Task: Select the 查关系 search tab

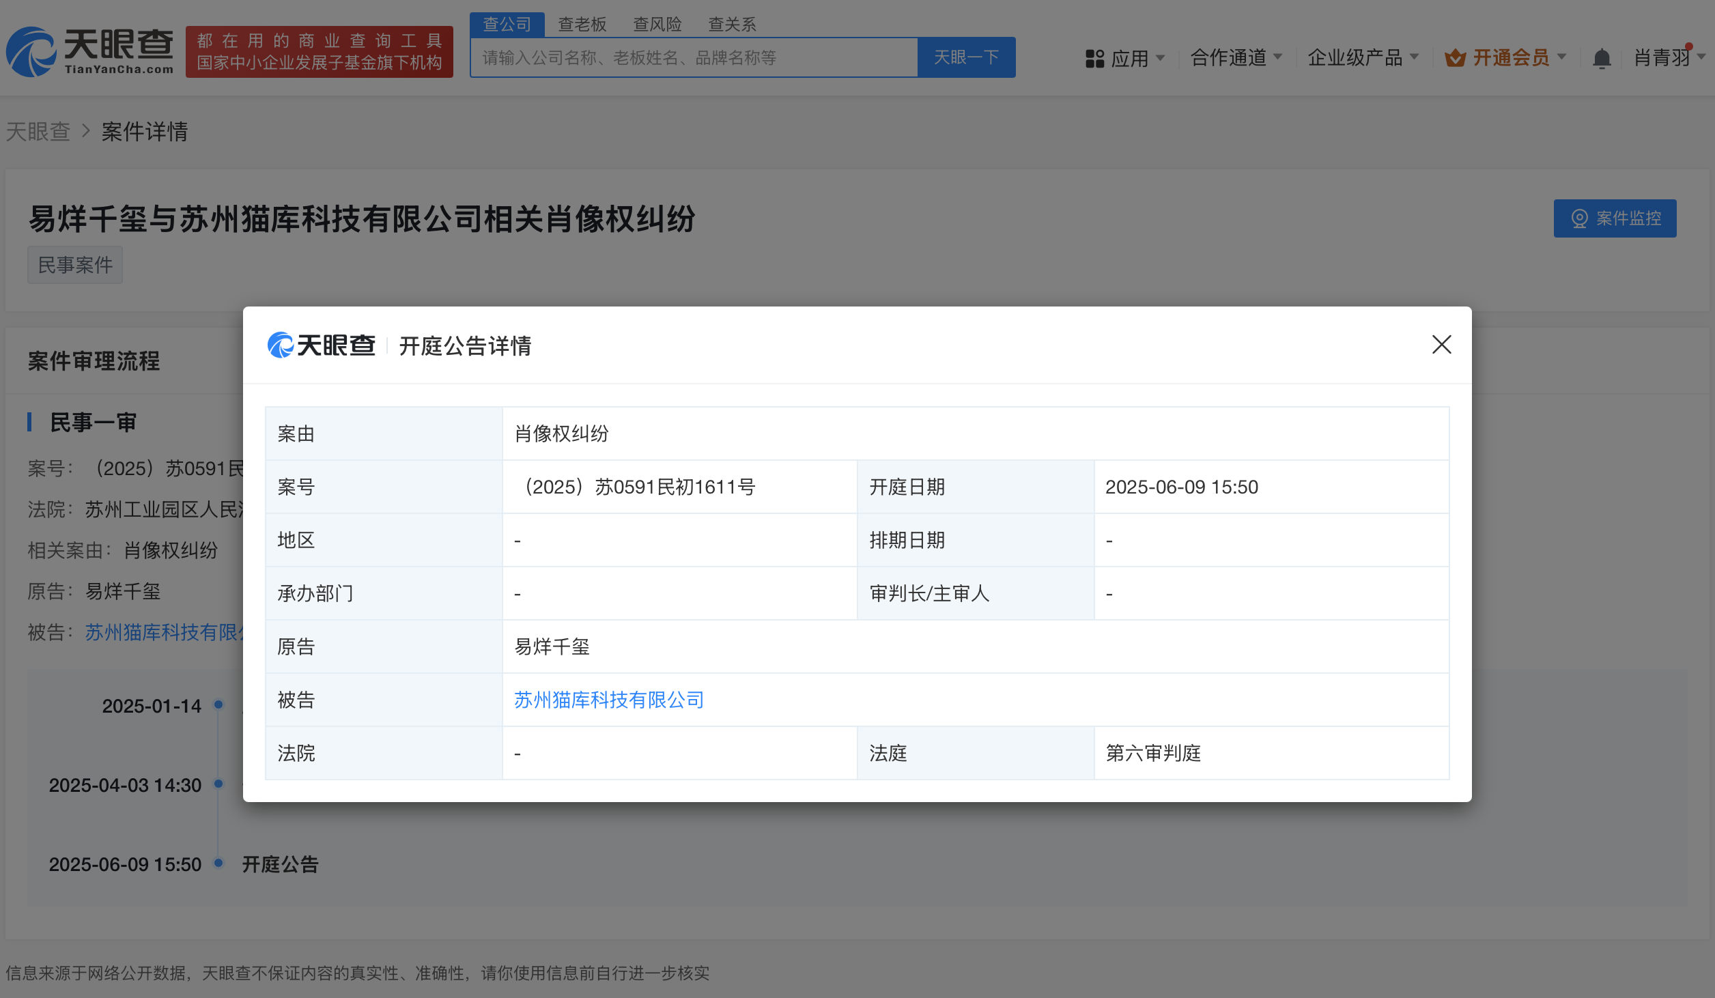Action: tap(733, 25)
